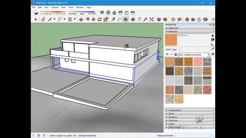Switch to materials Edit tab
This screenshot has width=246, height=138.
tap(175, 50)
